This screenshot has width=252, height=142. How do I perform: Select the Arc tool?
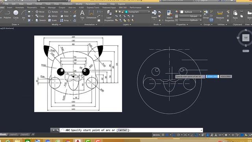pyautogui.click(x=24, y=15)
